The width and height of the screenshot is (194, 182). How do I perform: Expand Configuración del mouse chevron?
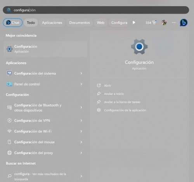[81, 142]
